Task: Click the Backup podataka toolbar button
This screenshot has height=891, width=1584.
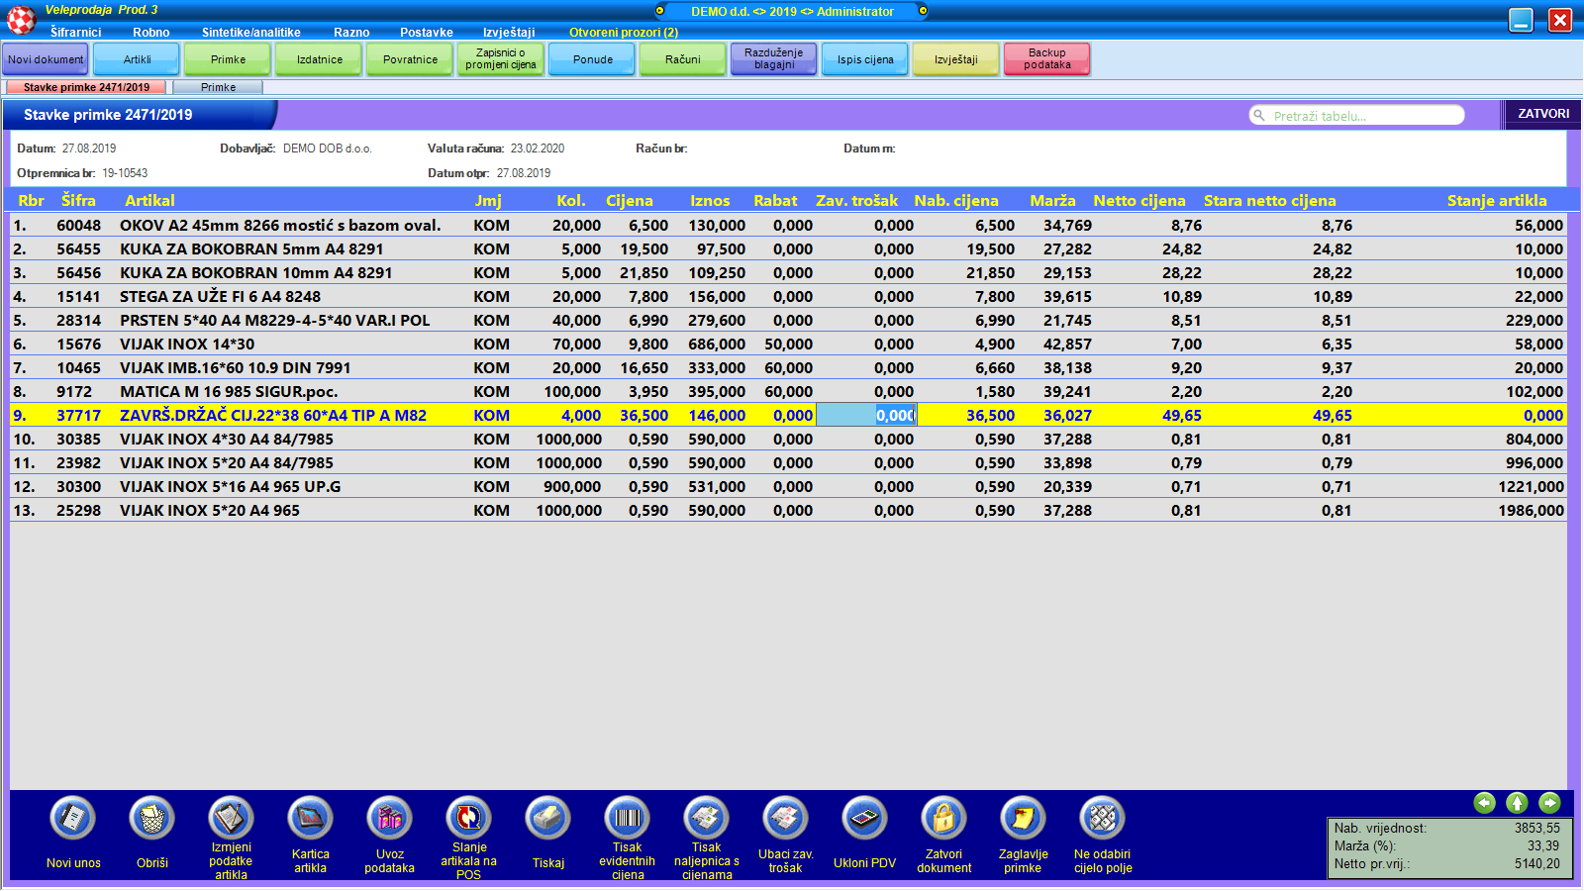Action: [1046, 59]
